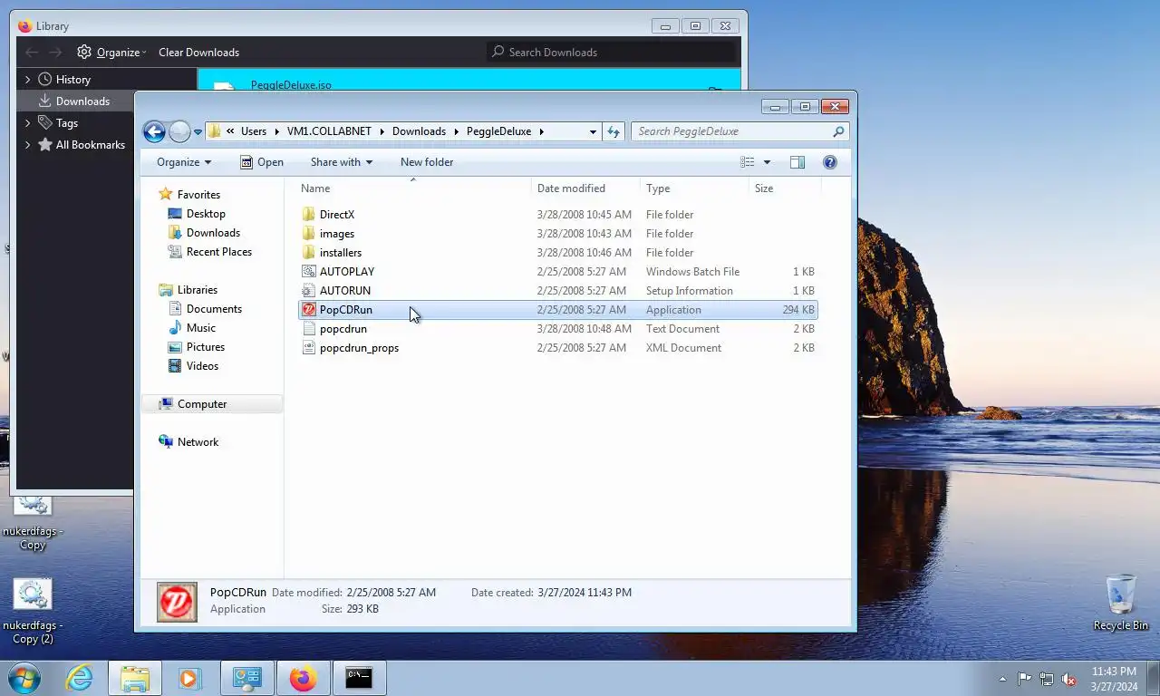Click Users in the address breadcrumb
This screenshot has height=696, width=1160.
tap(254, 131)
